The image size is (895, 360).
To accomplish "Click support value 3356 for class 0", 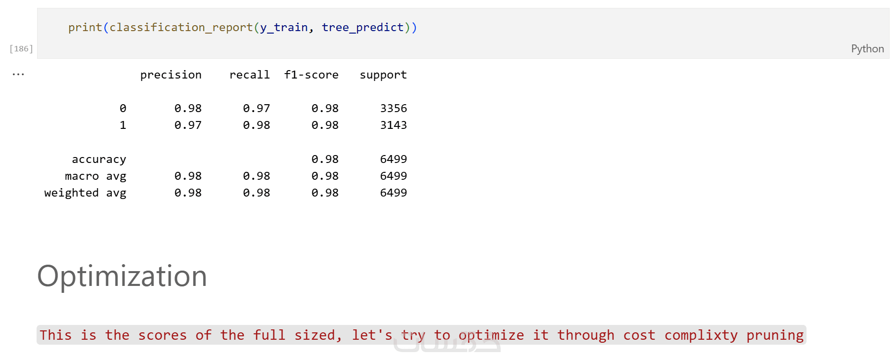I will coord(393,108).
